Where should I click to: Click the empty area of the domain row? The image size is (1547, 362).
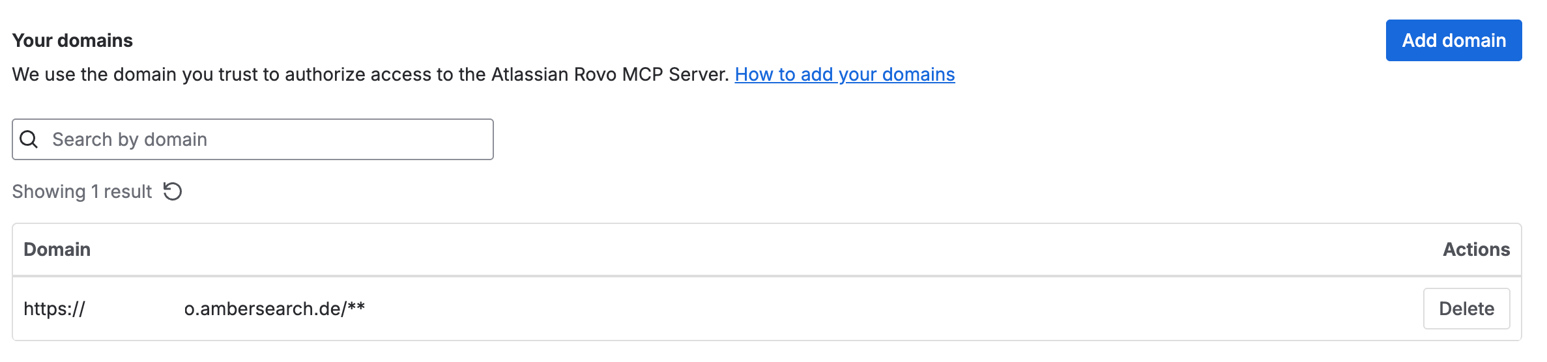pos(893,309)
